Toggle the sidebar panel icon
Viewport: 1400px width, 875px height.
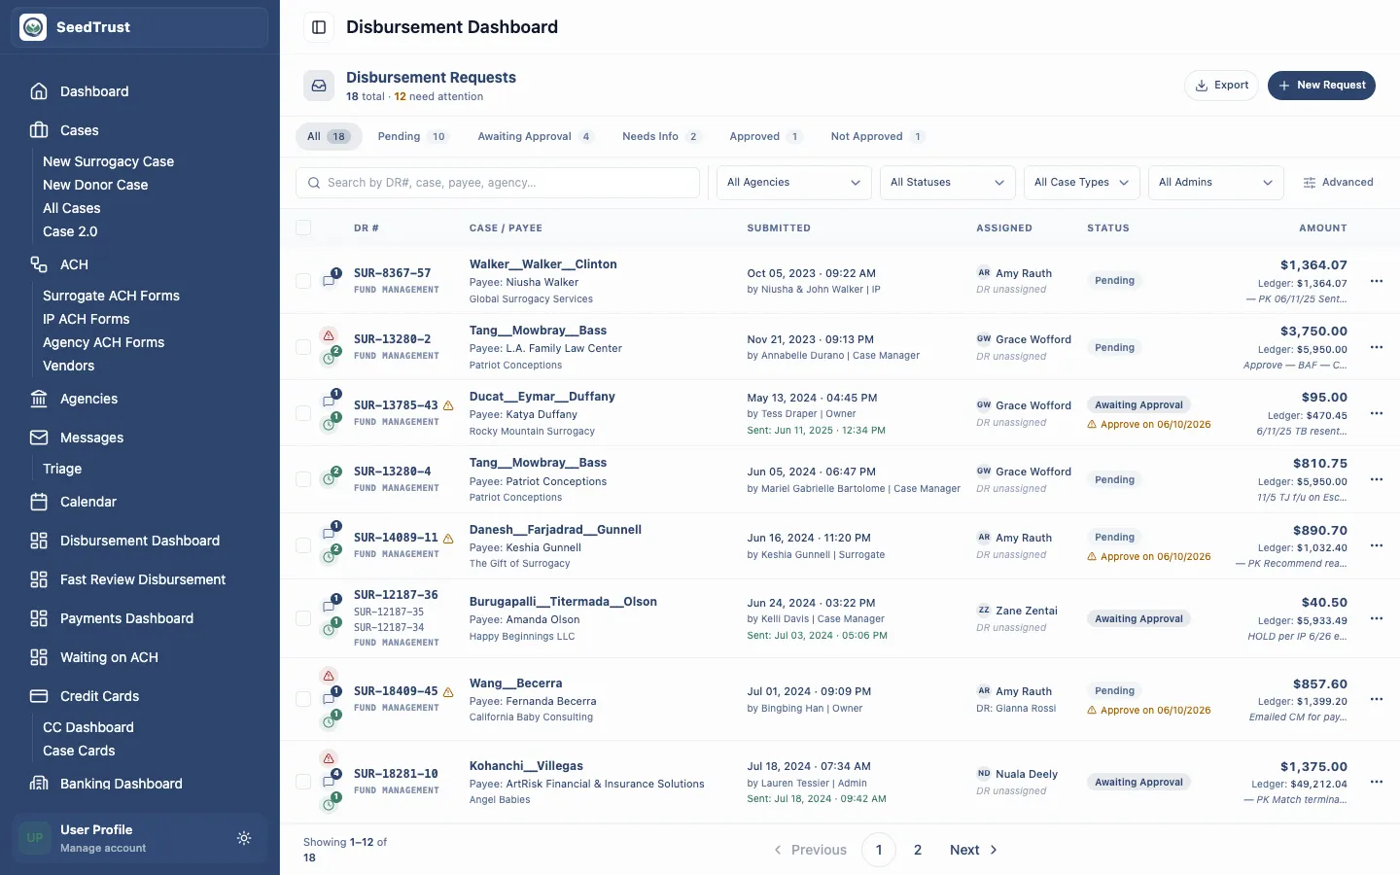[x=319, y=27]
